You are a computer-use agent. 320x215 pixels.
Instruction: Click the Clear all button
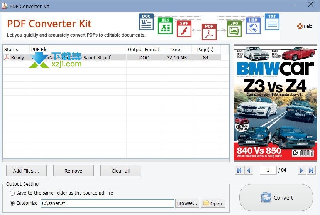click(120, 171)
